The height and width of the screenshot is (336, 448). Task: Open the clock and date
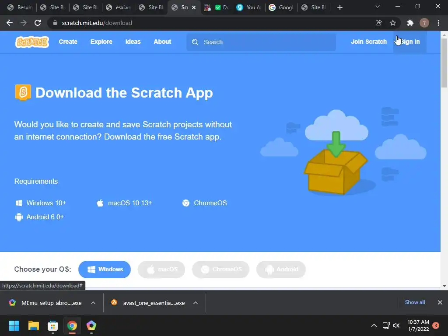pyautogui.click(x=418, y=325)
